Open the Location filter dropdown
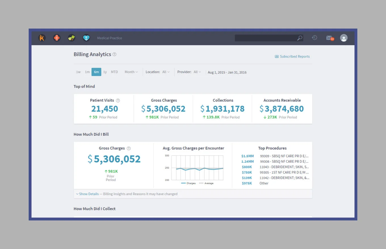This screenshot has height=249, width=386. click(x=166, y=72)
